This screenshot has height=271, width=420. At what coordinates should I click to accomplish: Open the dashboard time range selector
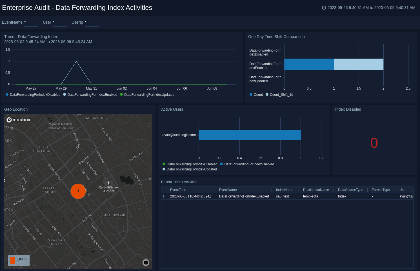(371, 8)
